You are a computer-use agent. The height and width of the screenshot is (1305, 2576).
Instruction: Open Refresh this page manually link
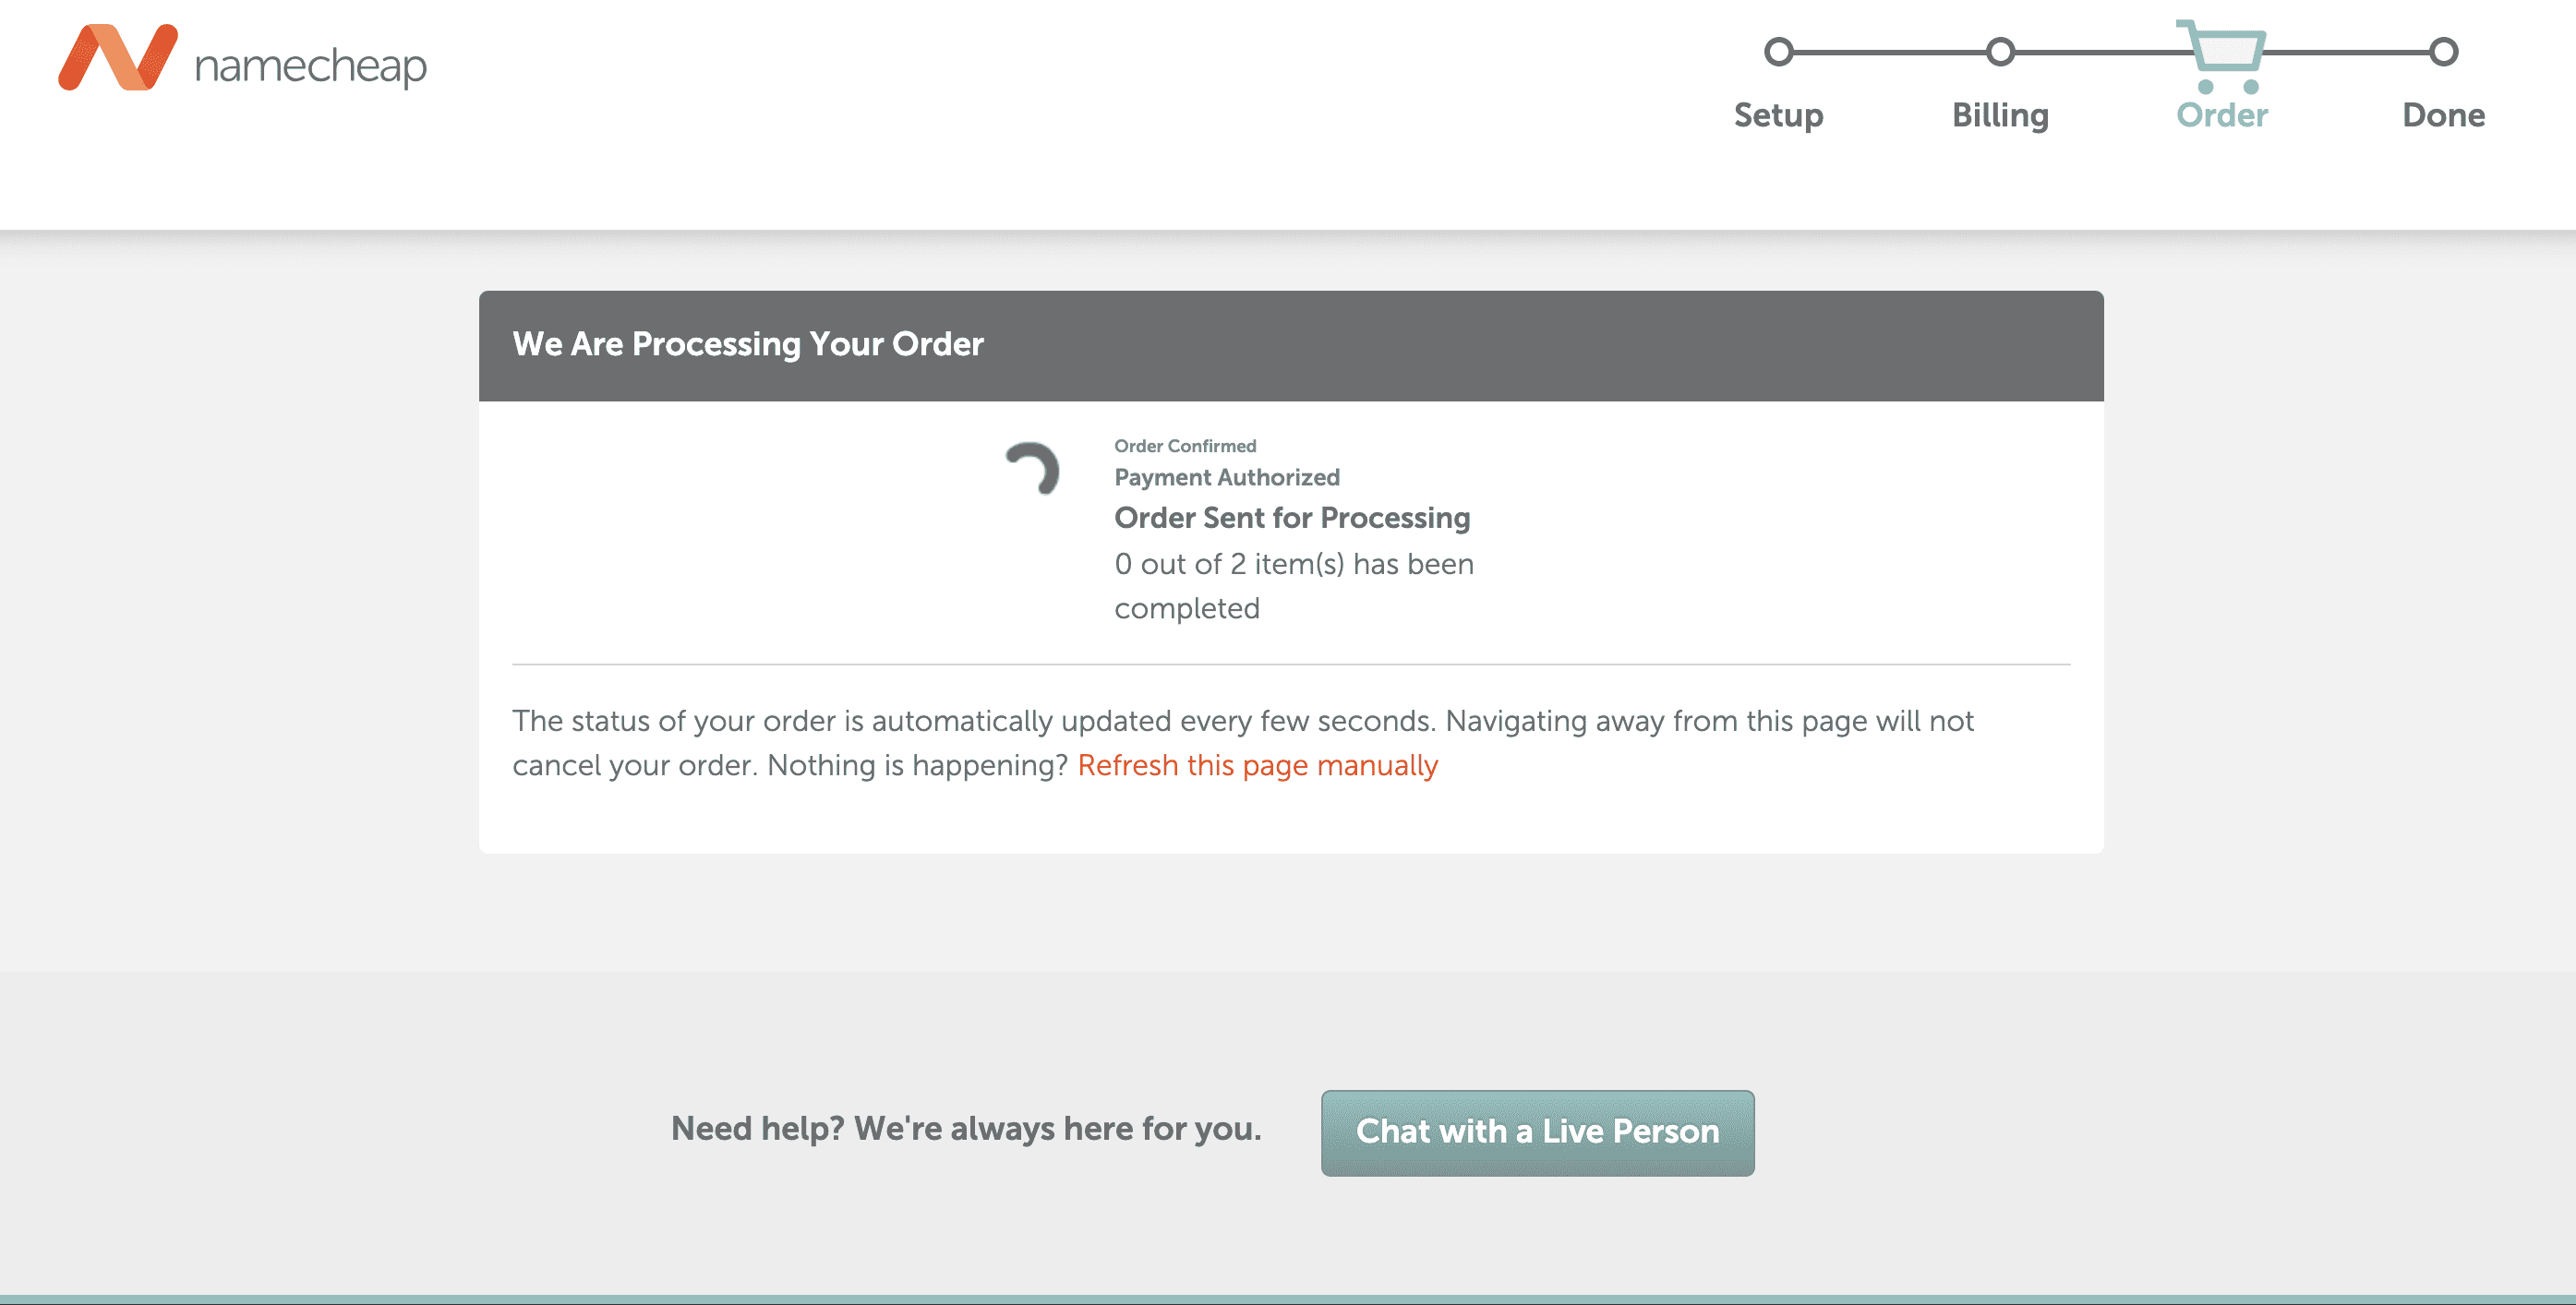click(1257, 765)
